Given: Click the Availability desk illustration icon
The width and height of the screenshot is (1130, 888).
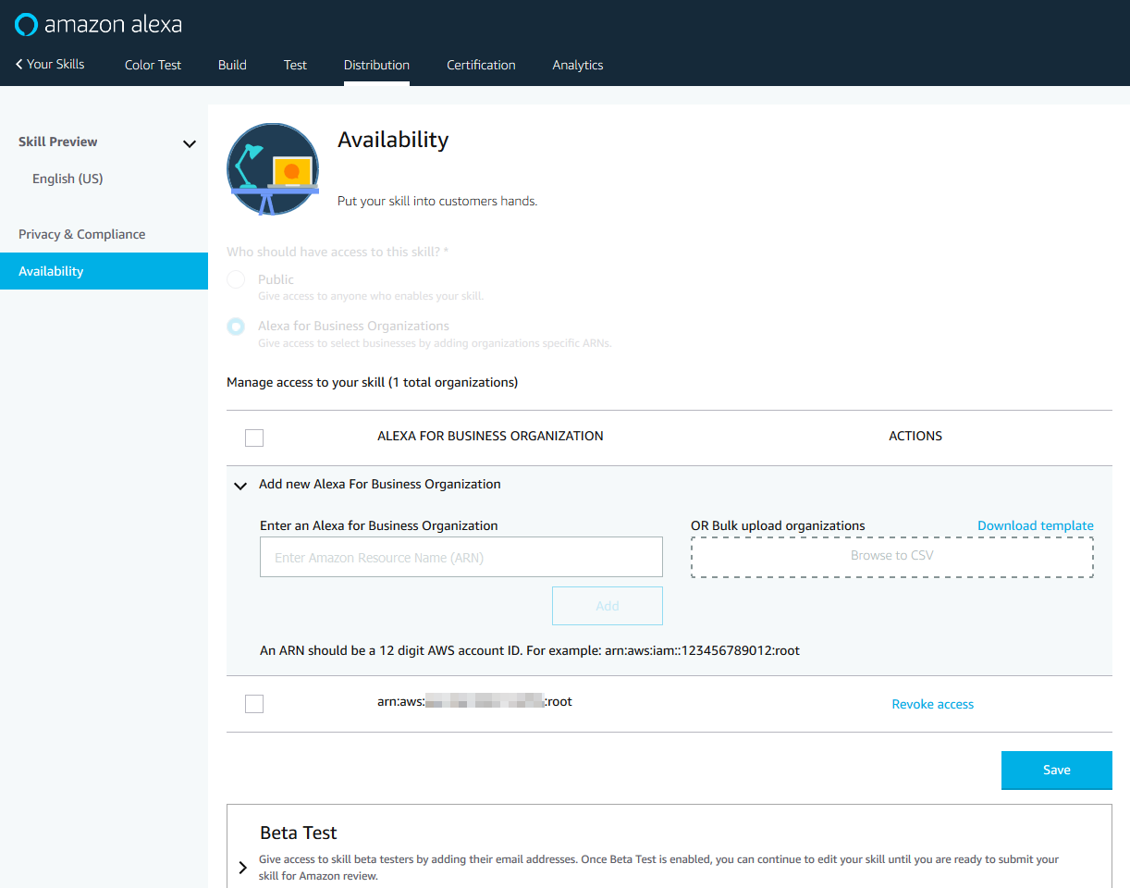Looking at the screenshot, I should tap(273, 169).
